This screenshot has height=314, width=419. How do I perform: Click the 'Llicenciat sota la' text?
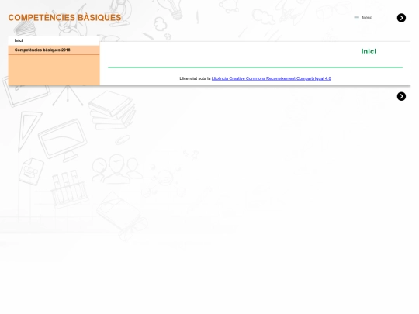click(195, 78)
